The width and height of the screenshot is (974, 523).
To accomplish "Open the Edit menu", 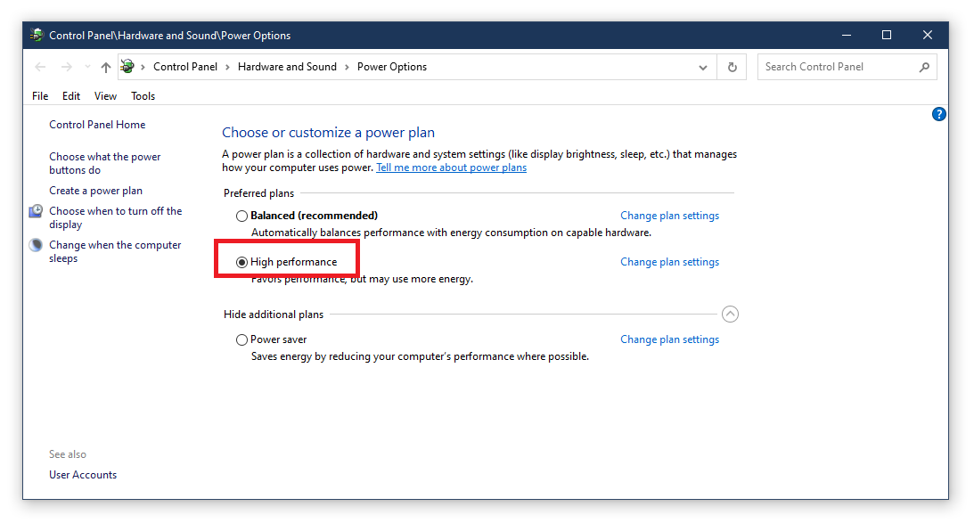I will (x=70, y=96).
